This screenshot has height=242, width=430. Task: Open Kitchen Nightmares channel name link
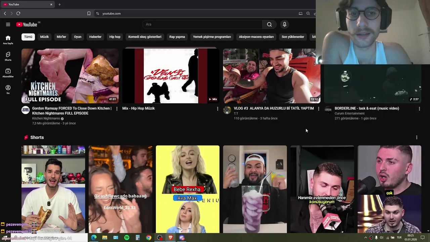46,118
